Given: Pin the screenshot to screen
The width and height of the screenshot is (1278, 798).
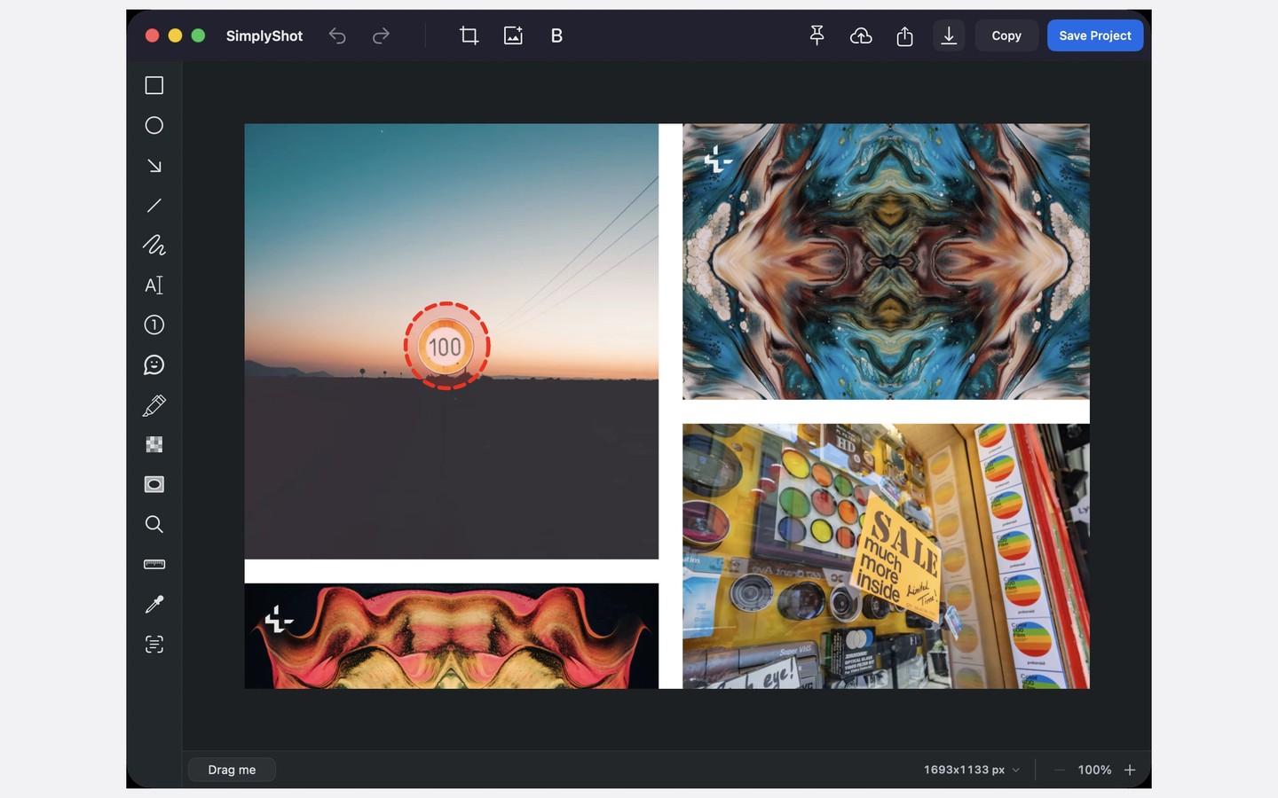Looking at the screenshot, I should pyautogui.click(x=817, y=35).
